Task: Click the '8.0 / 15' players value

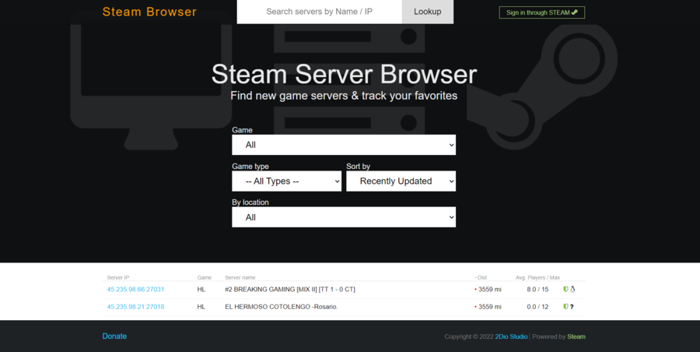Action: click(537, 290)
